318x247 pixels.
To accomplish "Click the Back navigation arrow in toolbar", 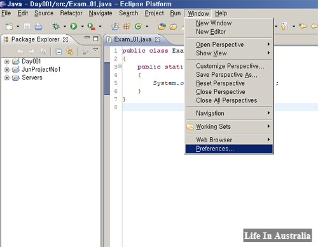I will tap(314, 27).
